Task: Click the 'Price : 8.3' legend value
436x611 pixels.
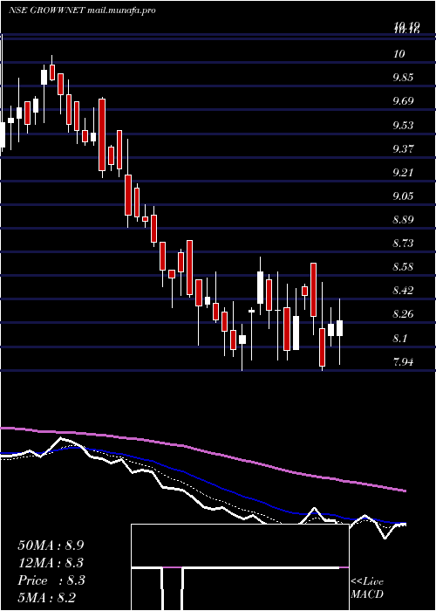Action: tap(51, 580)
